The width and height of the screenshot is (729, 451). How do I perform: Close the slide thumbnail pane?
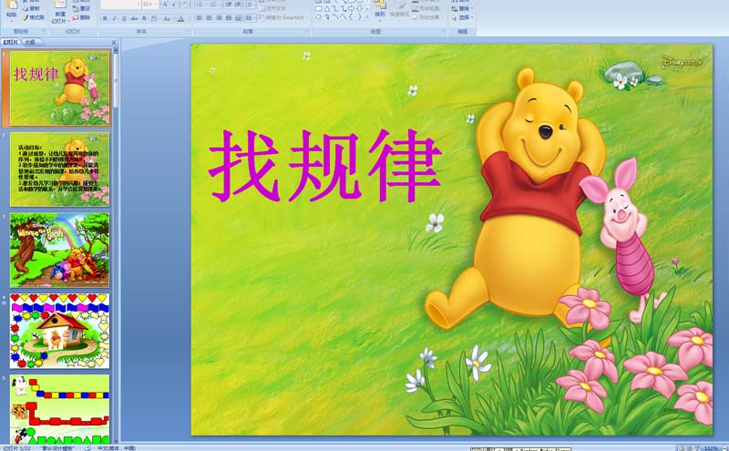click(x=114, y=42)
